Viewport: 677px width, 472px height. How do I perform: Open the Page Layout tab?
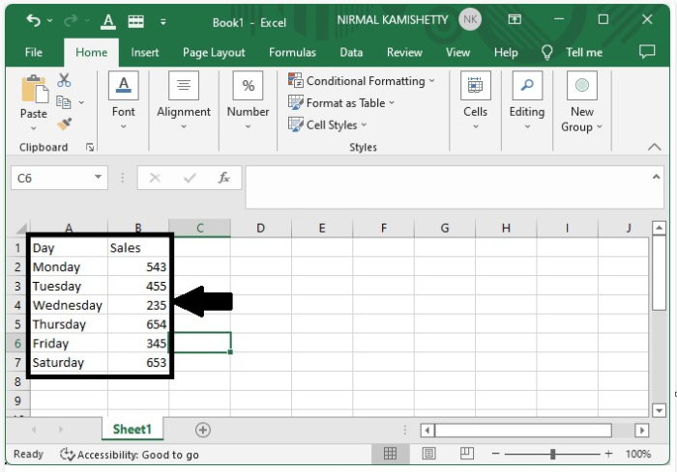tap(214, 52)
